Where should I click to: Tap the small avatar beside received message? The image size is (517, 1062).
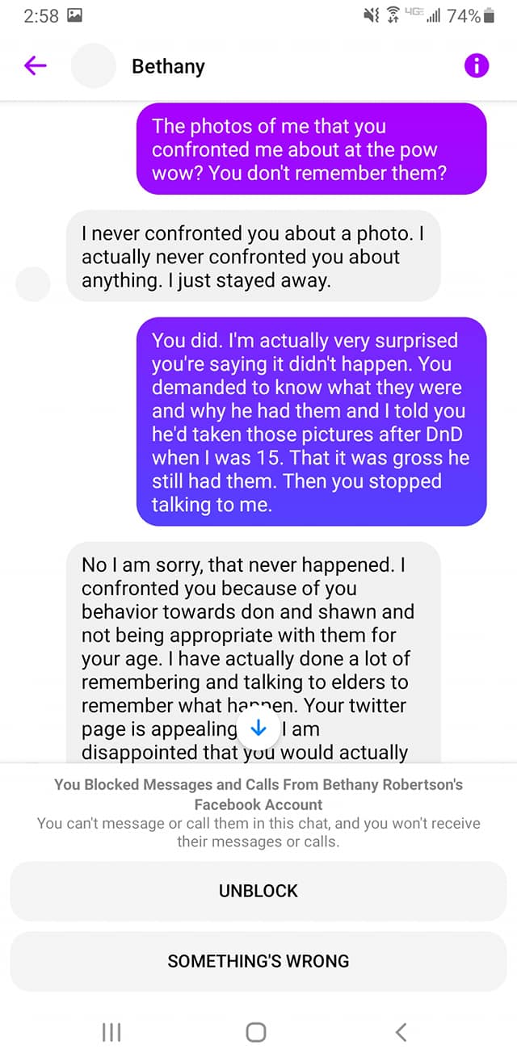(33, 283)
